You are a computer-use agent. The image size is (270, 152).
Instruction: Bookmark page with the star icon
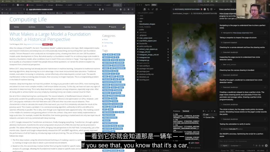point(103,9)
